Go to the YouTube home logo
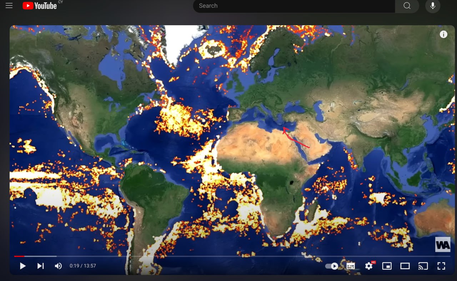This screenshot has width=457, height=281. pos(39,6)
